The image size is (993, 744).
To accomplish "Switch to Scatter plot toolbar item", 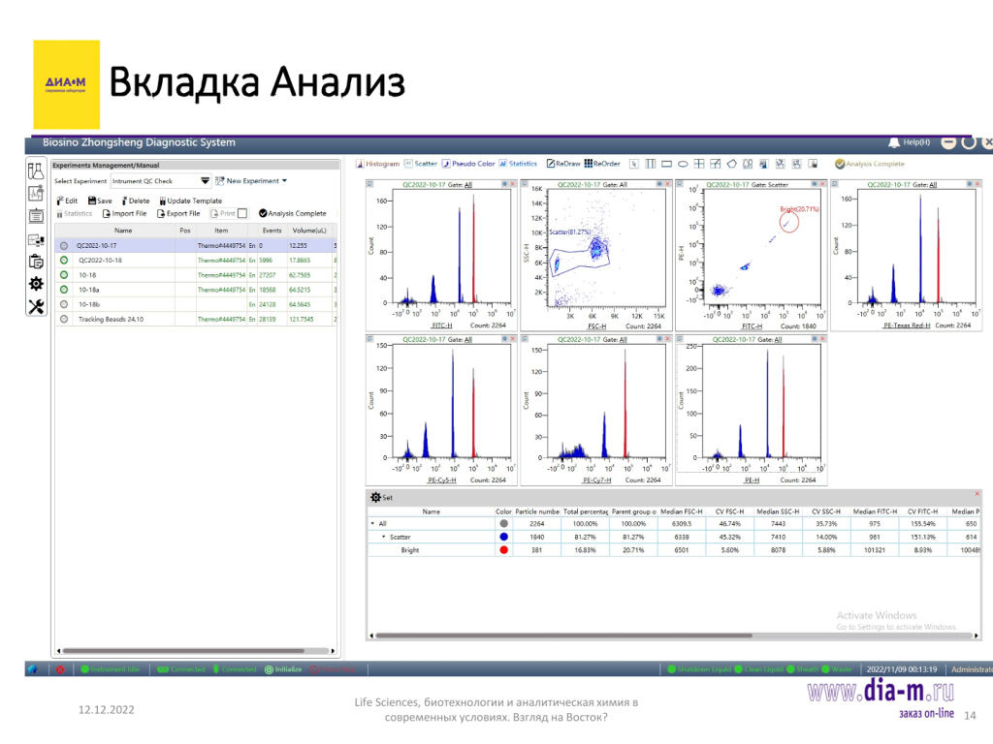I will click(x=420, y=164).
